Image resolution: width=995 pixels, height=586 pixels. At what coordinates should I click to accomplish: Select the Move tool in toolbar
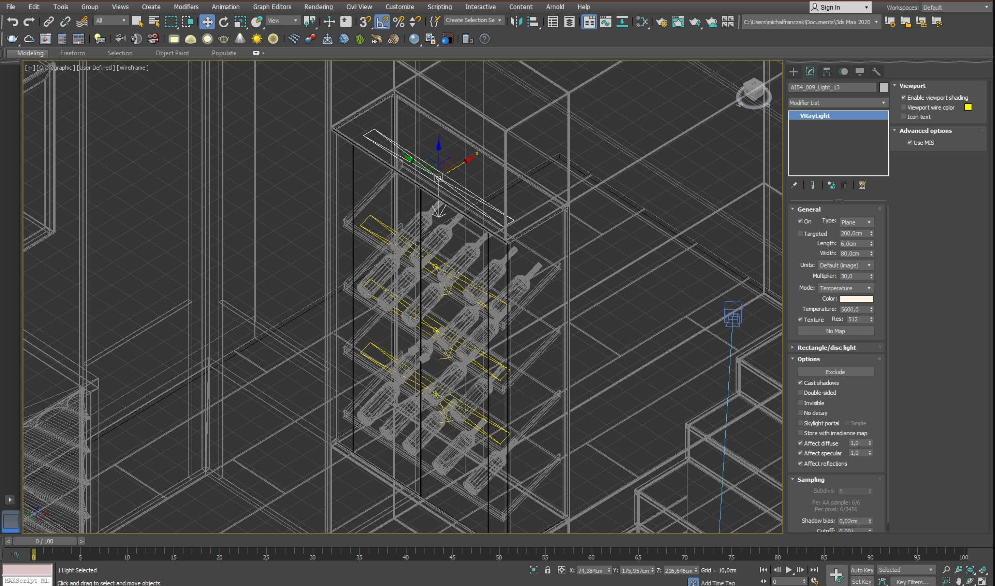point(207,22)
